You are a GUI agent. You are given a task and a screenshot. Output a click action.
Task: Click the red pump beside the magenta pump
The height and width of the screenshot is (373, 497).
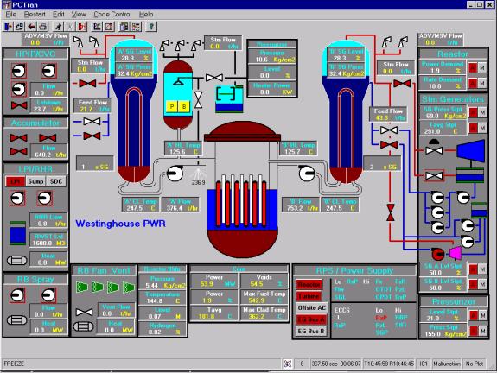(438, 253)
